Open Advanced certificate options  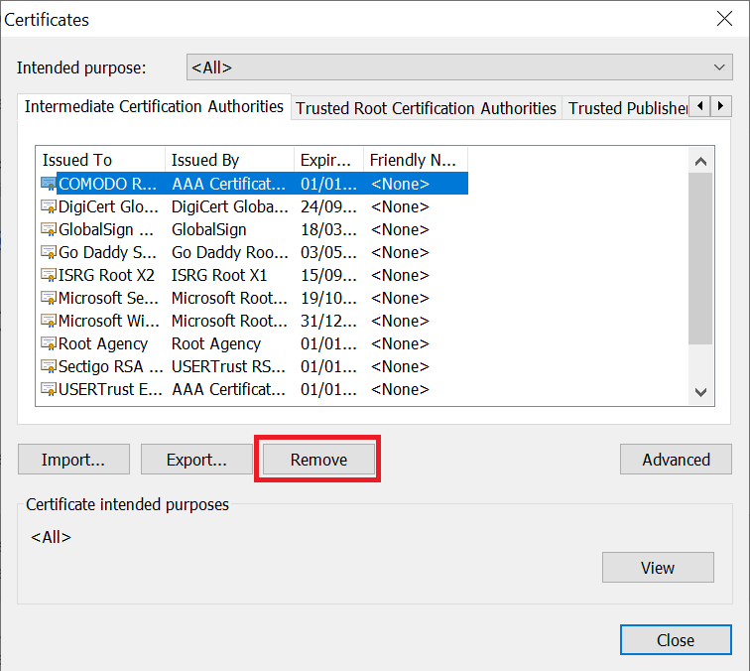pos(676,460)
